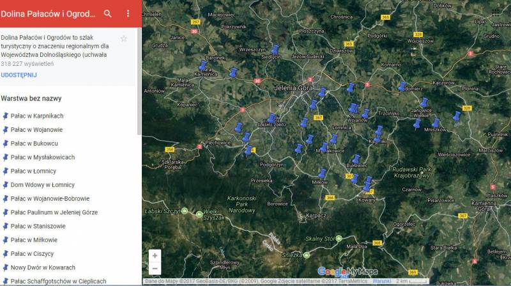Open the three-dot more options menu
This screenshot has height=286, width=511.
click(128, 13)
